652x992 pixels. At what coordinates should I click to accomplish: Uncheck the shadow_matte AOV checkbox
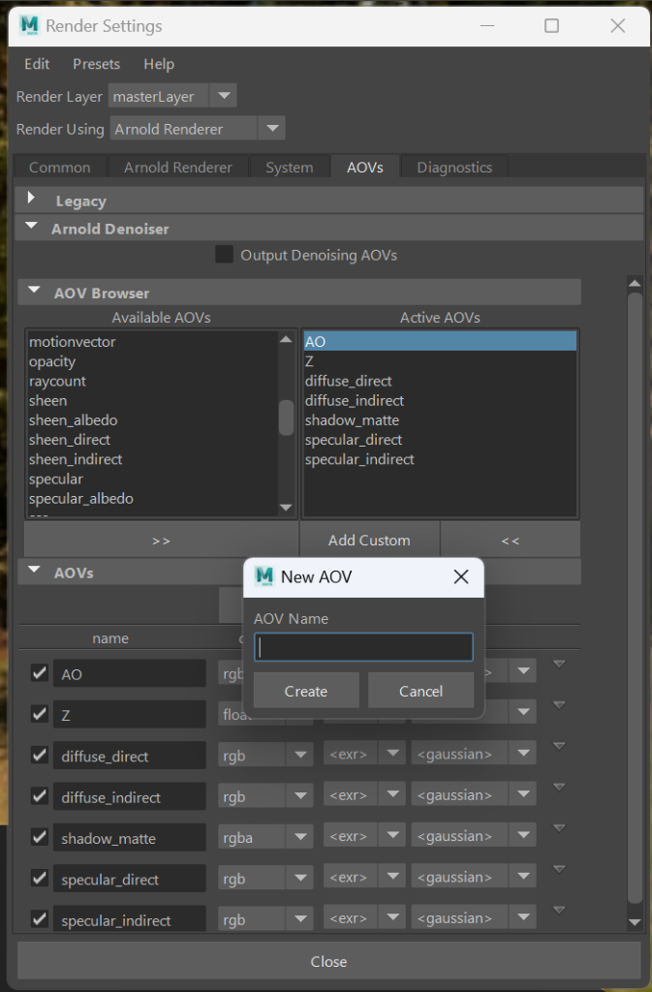click(x=39, y=837)
